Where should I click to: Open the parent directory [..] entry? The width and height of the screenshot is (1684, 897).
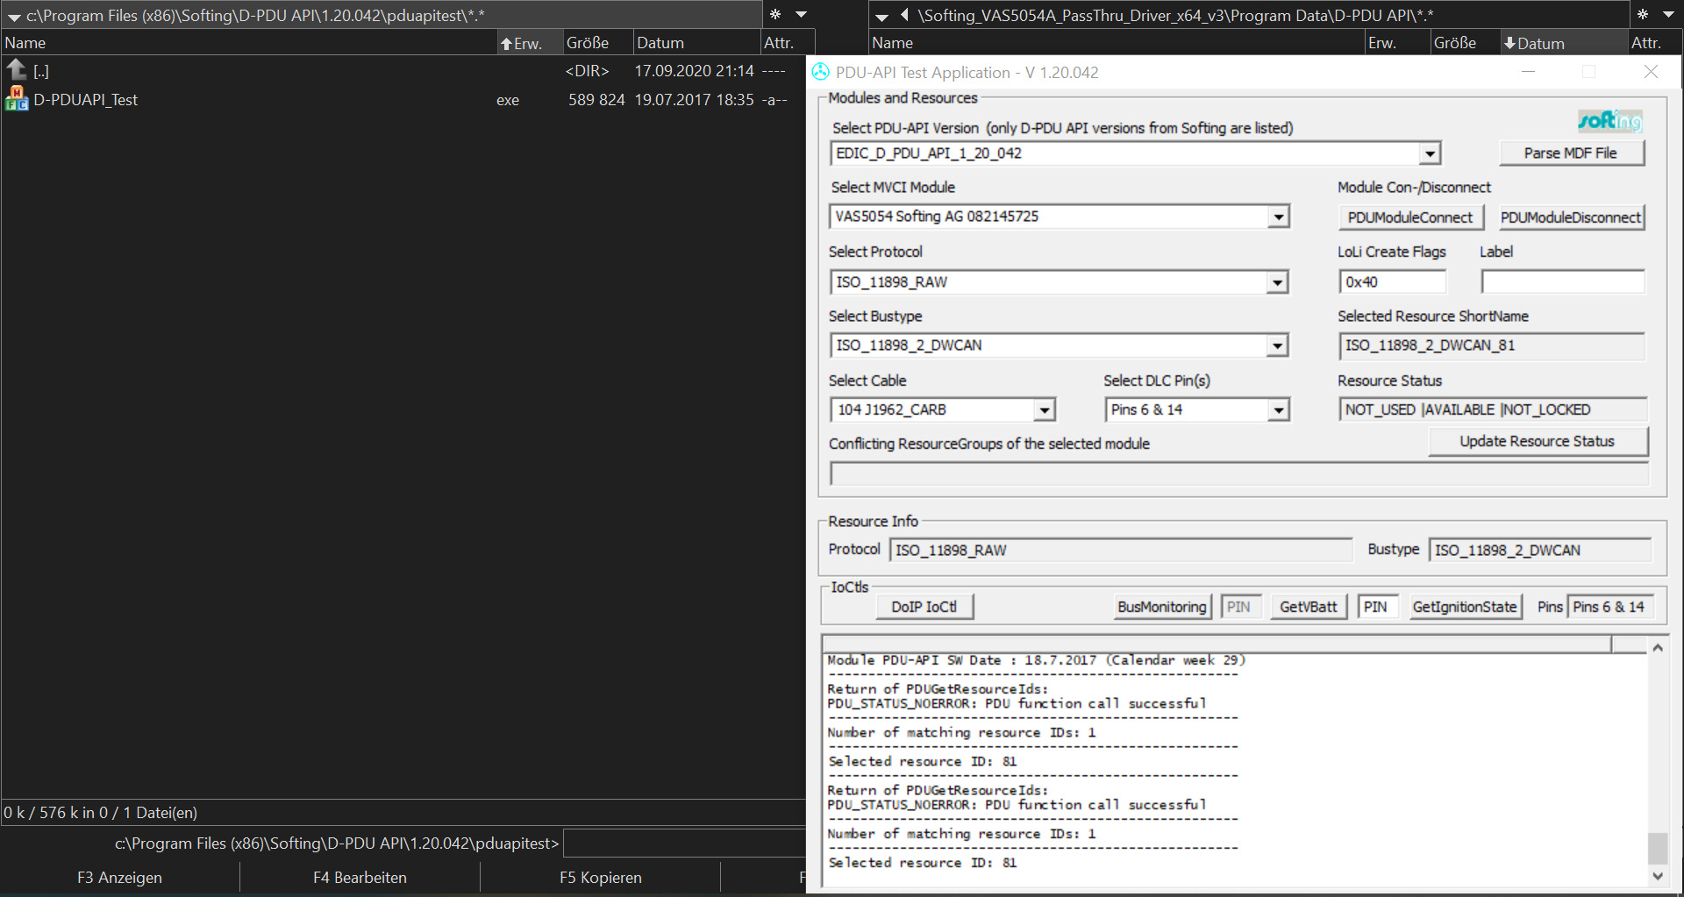40,71
